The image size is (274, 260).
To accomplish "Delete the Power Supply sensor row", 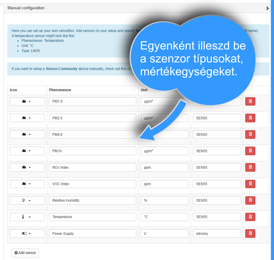I will tap(250, 233).
